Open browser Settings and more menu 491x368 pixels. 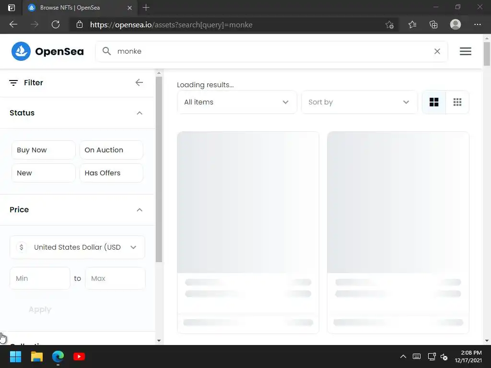coord(477,24)
